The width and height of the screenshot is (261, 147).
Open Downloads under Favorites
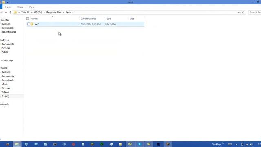tap(7, 28)
